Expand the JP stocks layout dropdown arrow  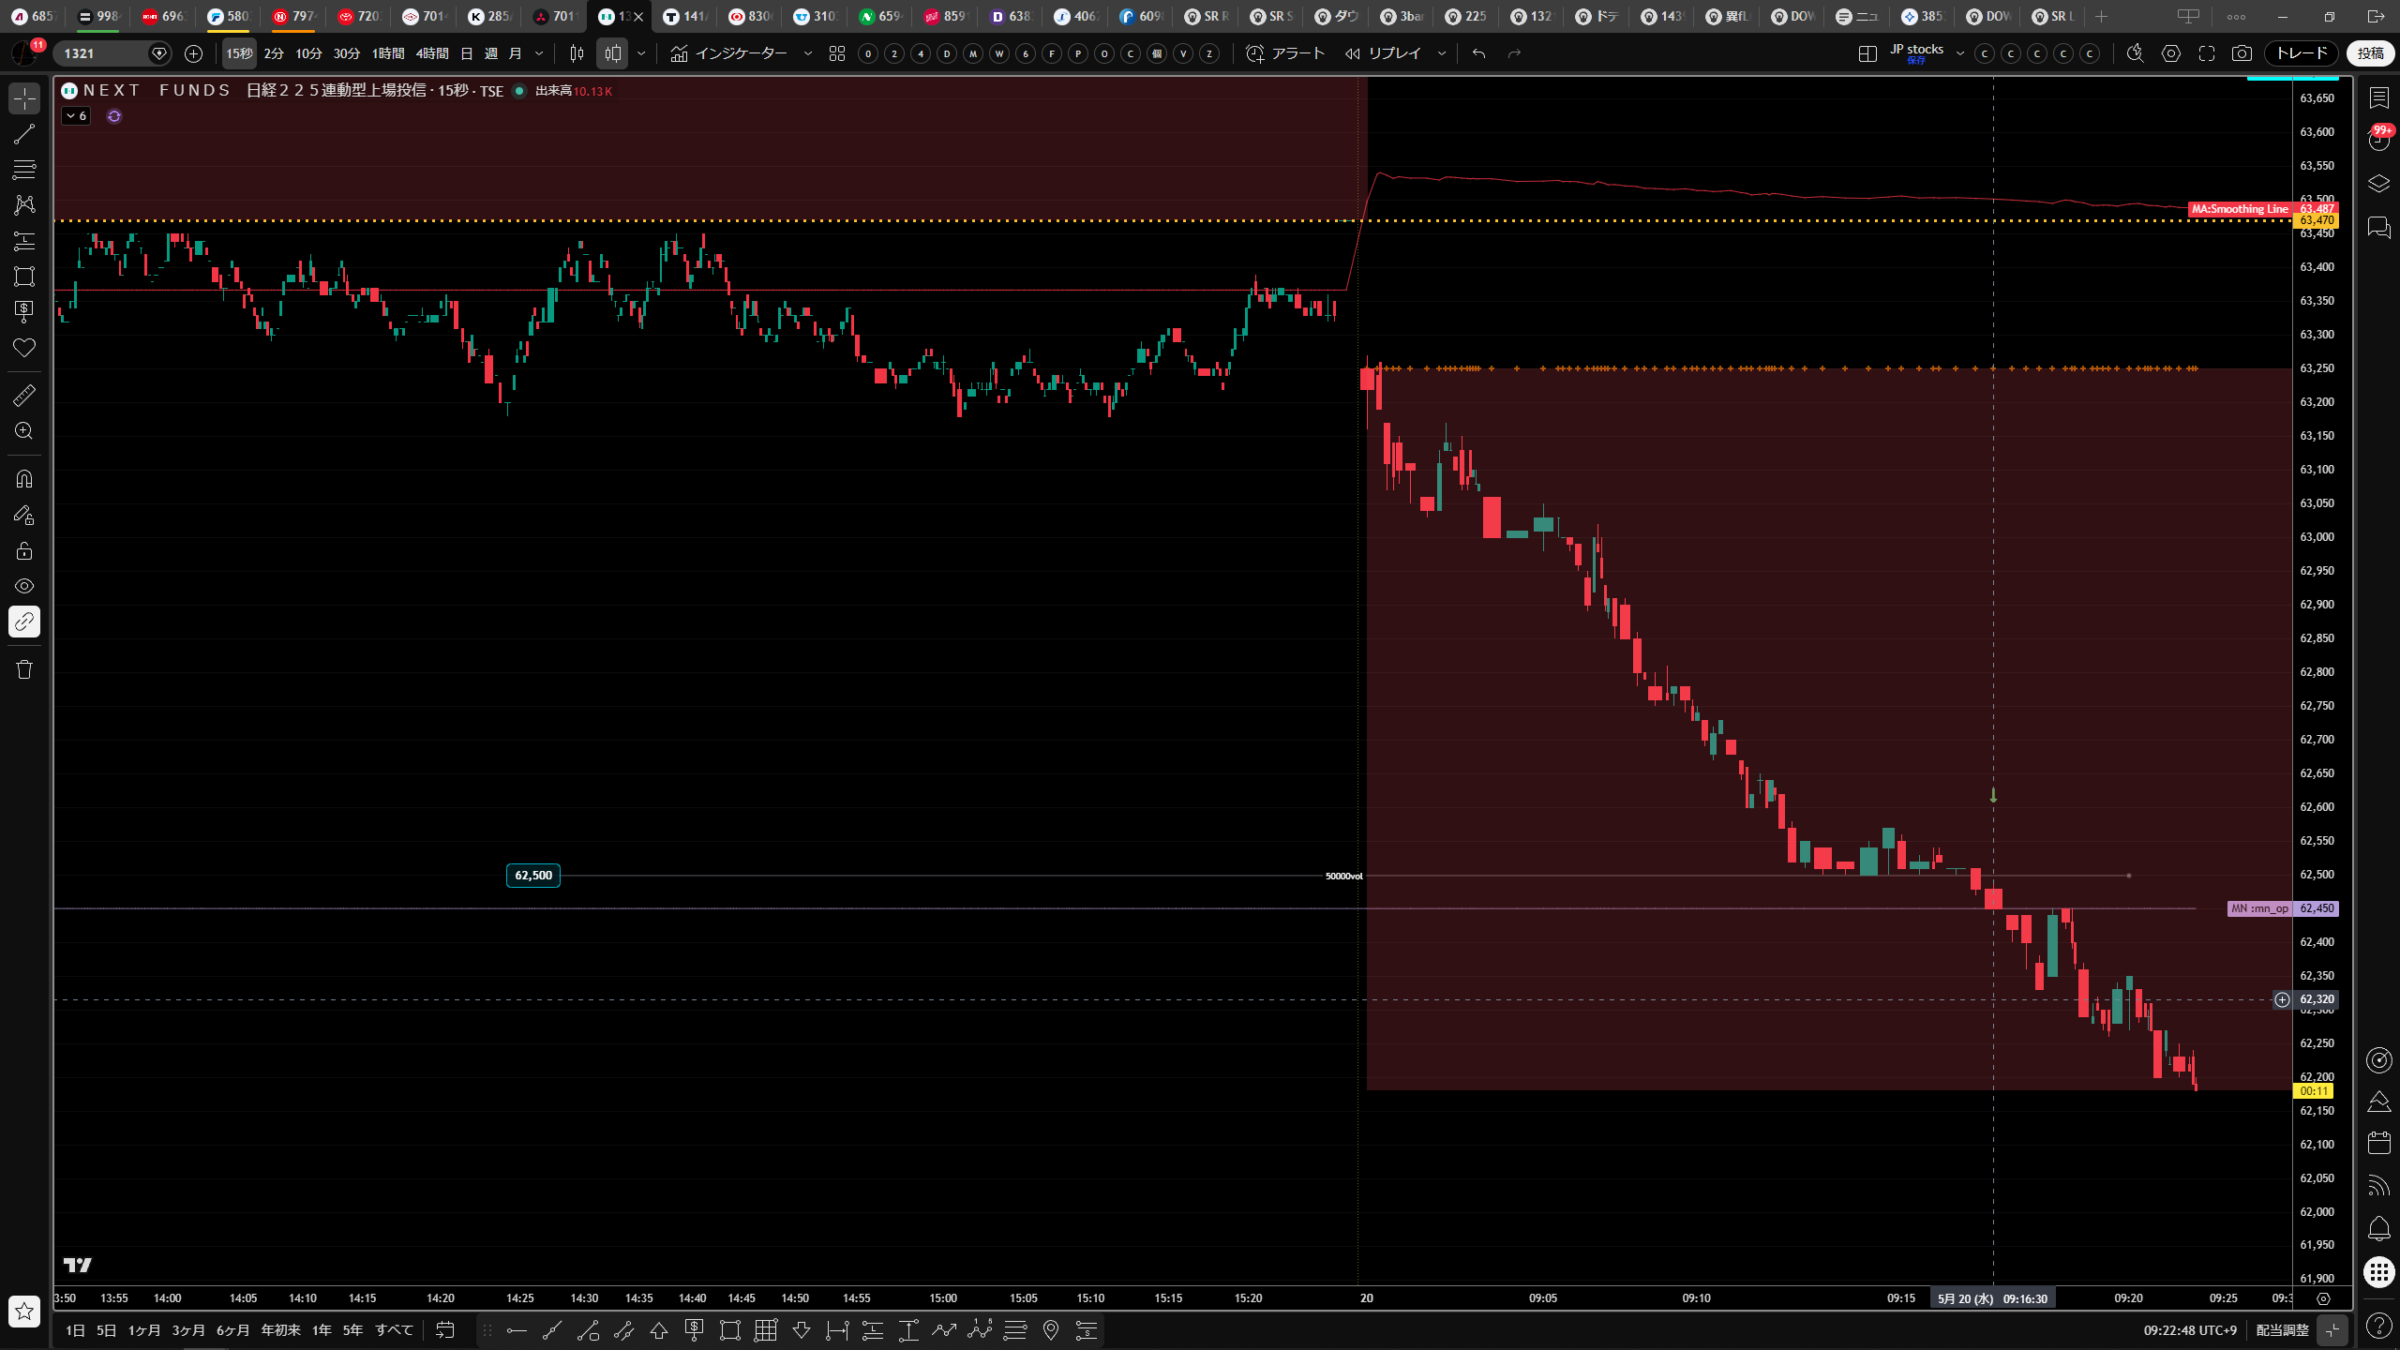pyautogui.click(x=1960, y=53)
